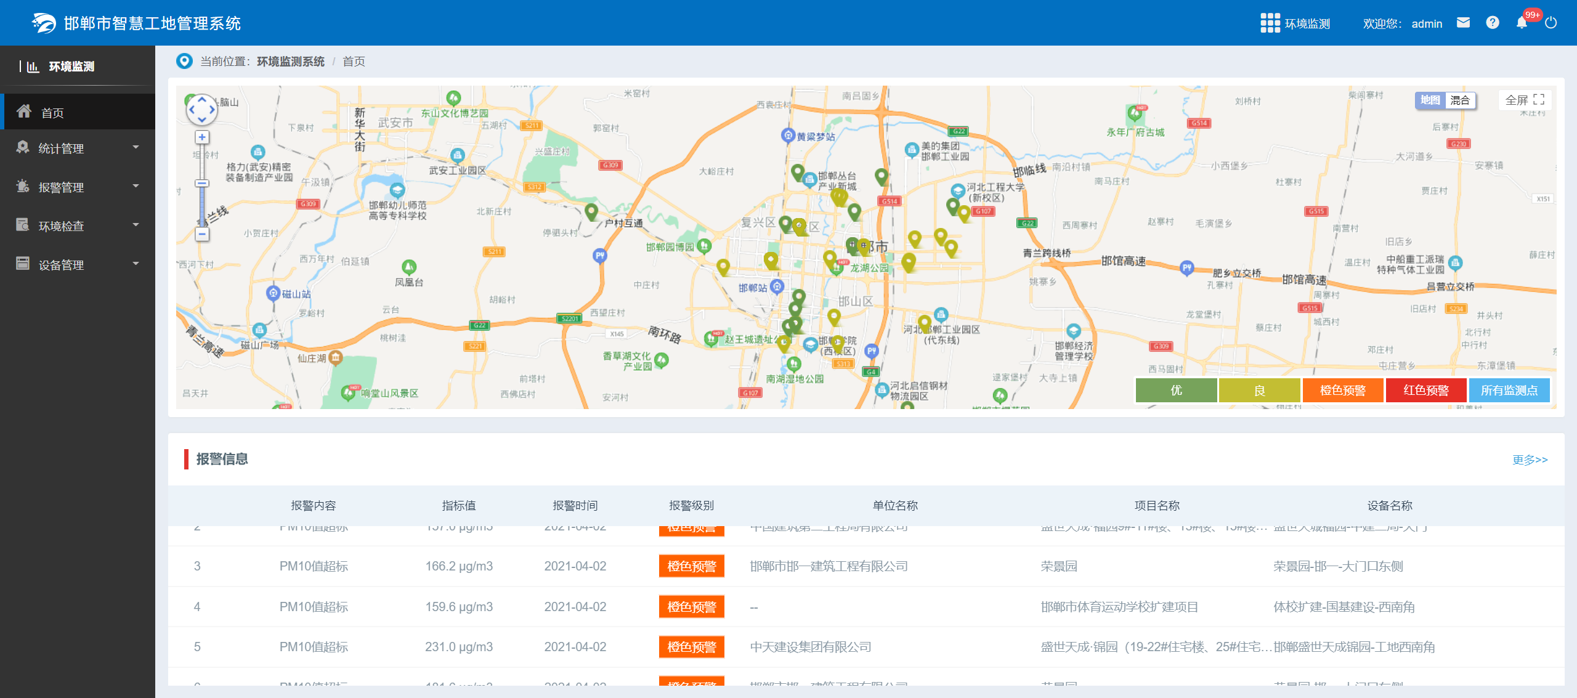Click the 报警管理 sidebar icon
1577x698 pixels.
[23, 186]
